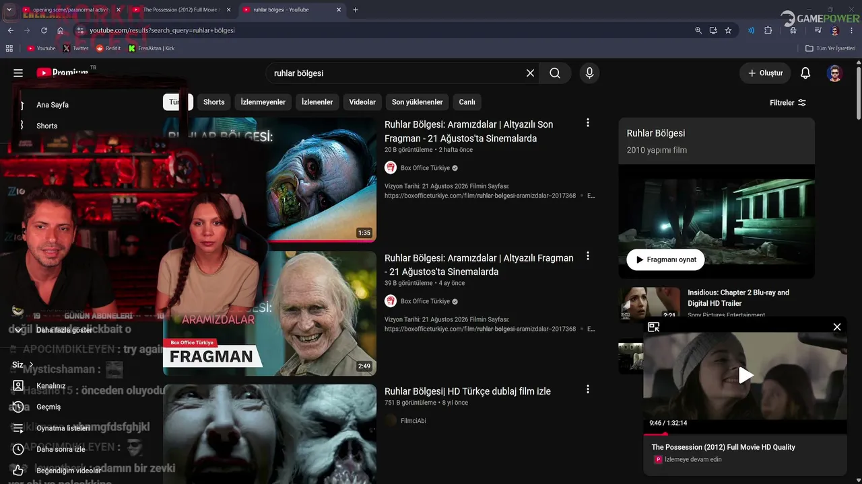
Task: Open Shorts in the sidebar
Action: coord(47,126)
